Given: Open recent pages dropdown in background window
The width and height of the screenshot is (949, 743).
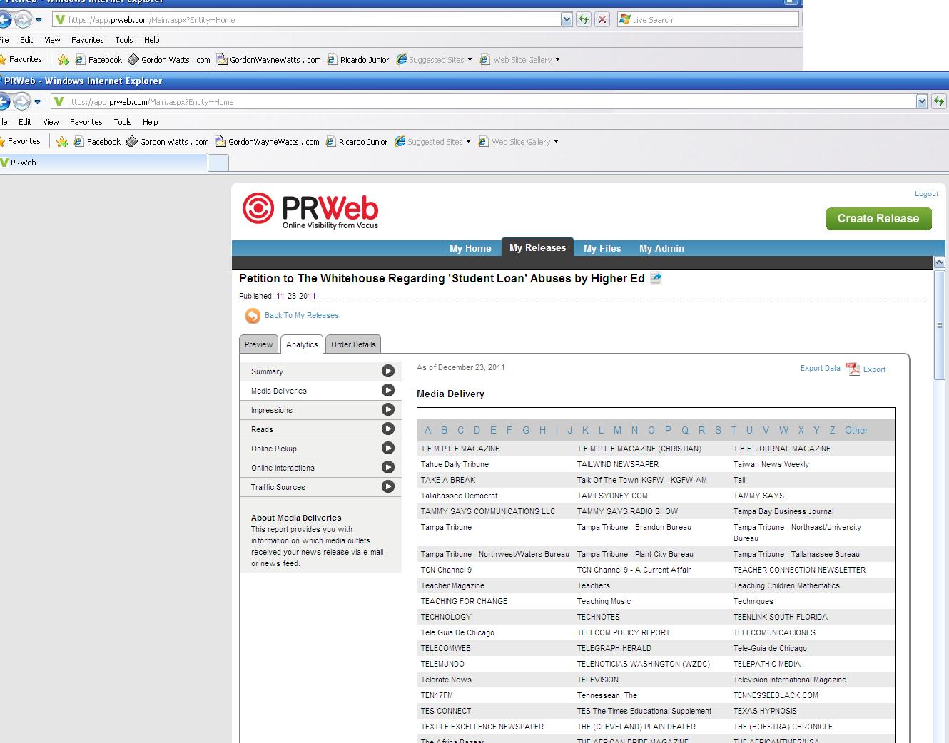Looking at the screenshot, I should click(x=39, y=19).
